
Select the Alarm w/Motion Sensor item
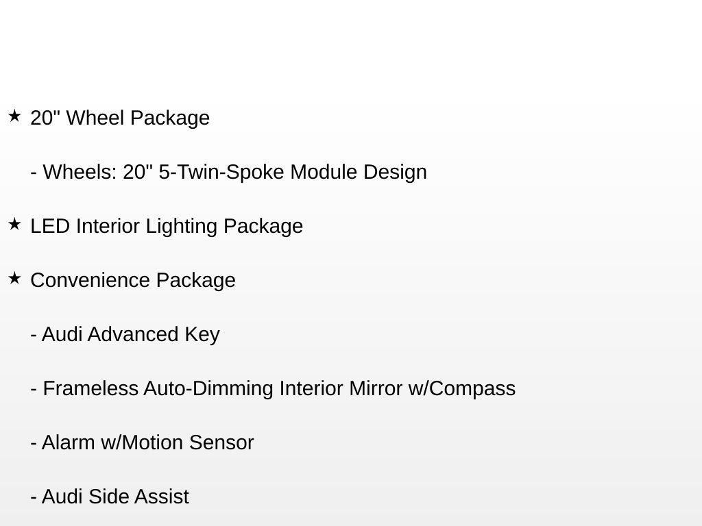click(x=147, y=442)
